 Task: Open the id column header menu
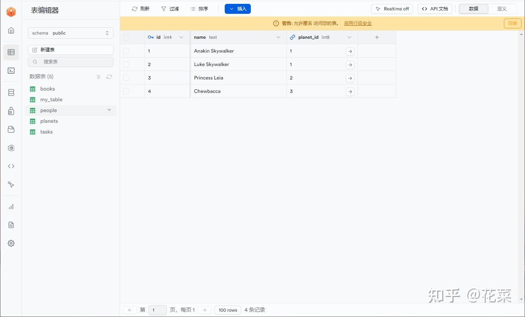pyautogui.click(x=181, y=37)
